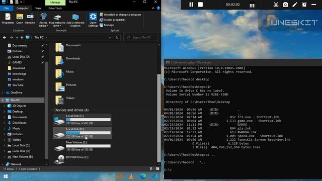Click the navigation pane scrollbar

click(x=46, y=111)
